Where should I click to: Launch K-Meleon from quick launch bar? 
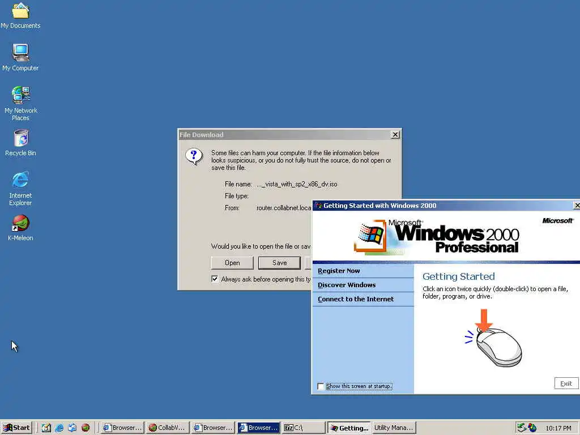pyautogui.click(x=86, y=428)
